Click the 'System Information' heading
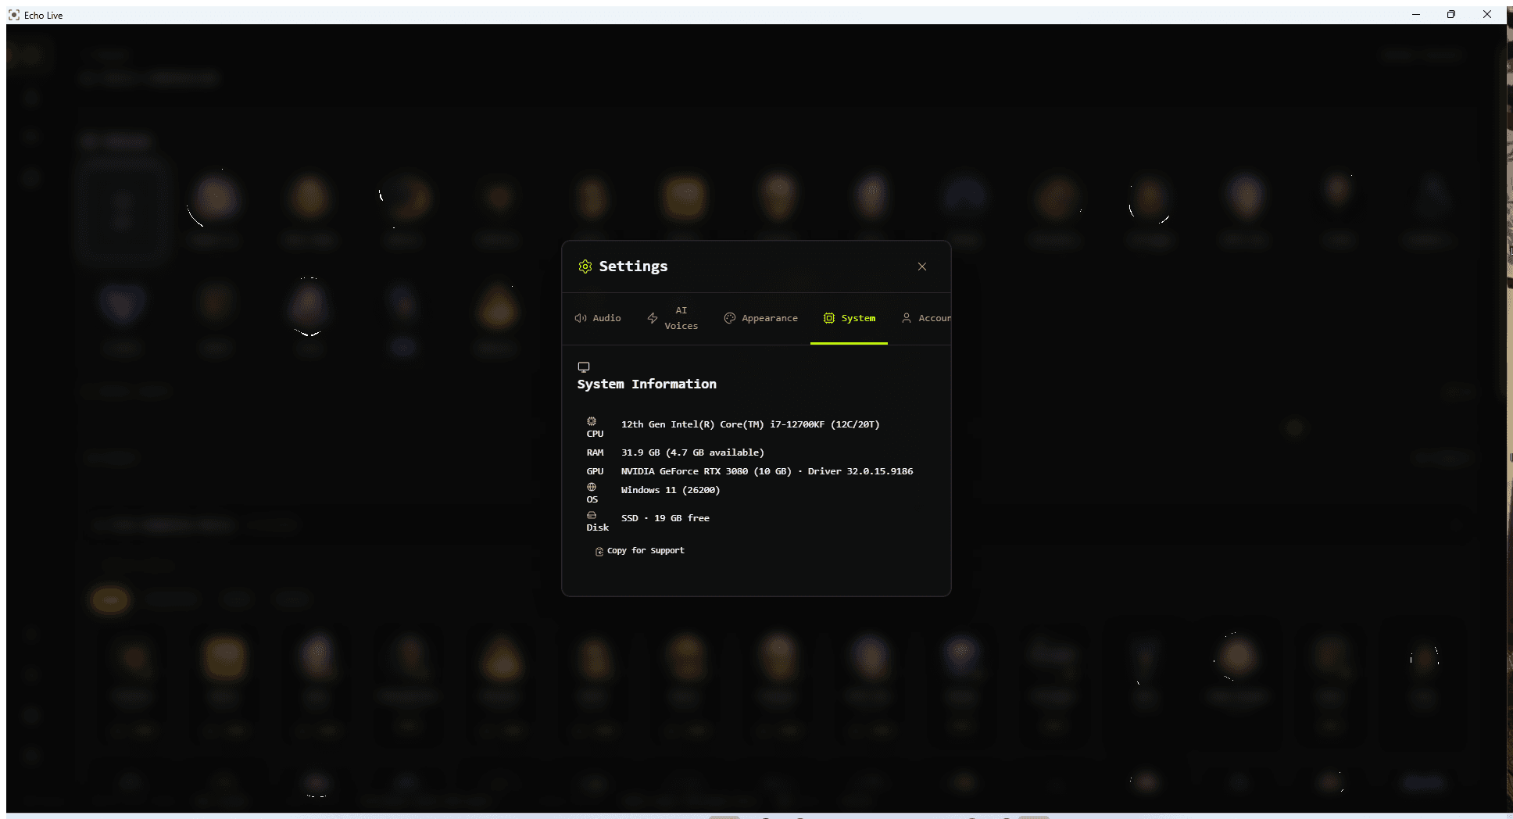 pos(647,384)
